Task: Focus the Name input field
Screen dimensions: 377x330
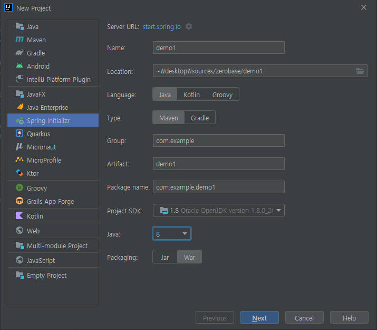Action: tap(218, 48)
